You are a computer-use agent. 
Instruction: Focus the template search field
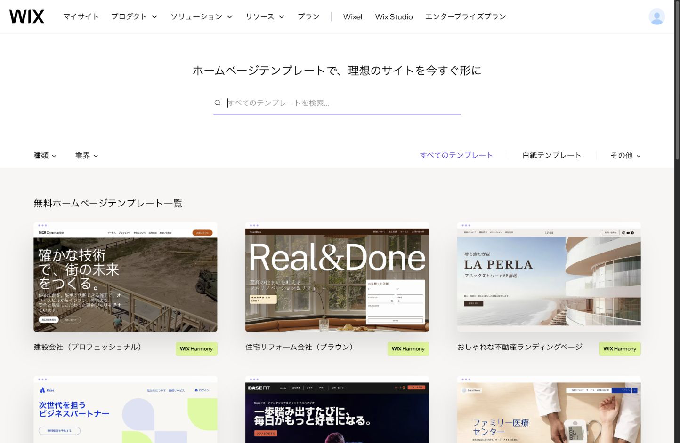click(x=337, y=103)
